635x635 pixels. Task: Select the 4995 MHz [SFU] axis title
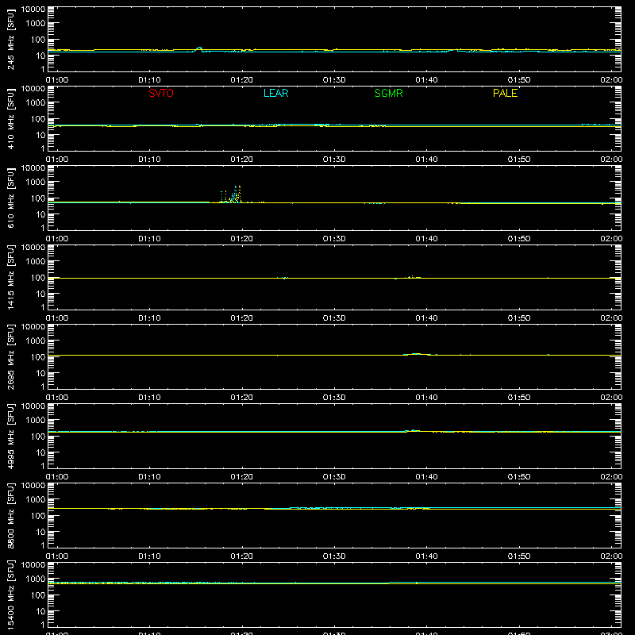pyautogui.click(x=11, y=437)
